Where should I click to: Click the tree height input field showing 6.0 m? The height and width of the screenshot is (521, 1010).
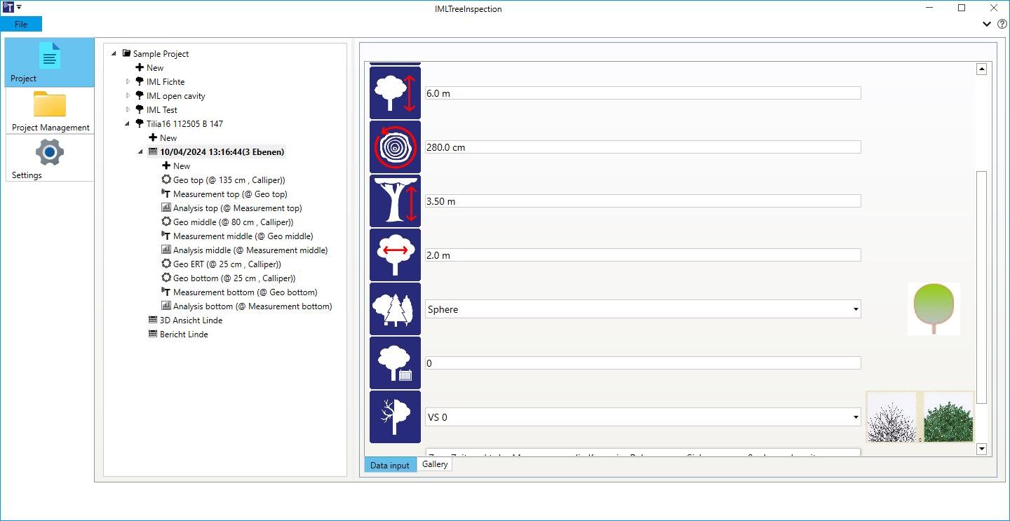click(x=642, y=93)
